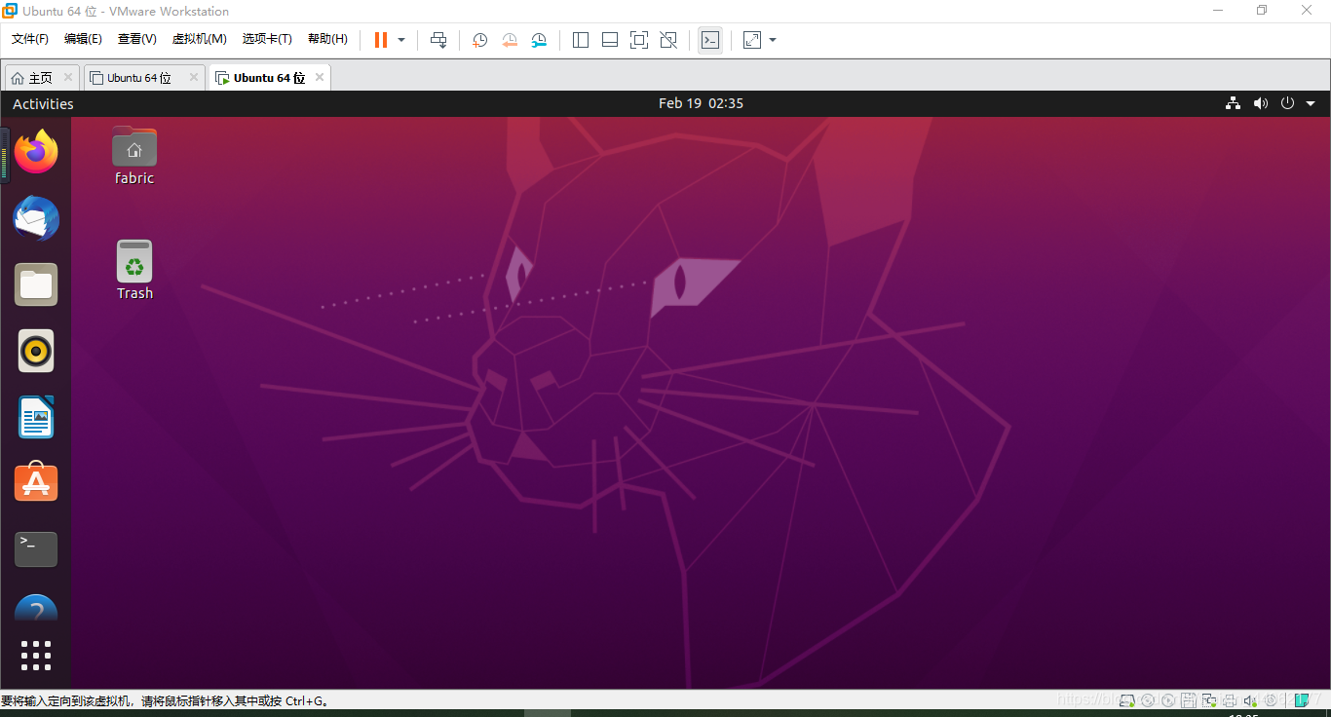Enter full screen mode icon
This screenshot has width=1331, height=717.
pyautogui.click(x=639, y=40)
